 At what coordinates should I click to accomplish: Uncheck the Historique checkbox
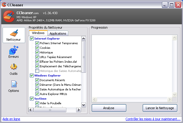(37, 53)
